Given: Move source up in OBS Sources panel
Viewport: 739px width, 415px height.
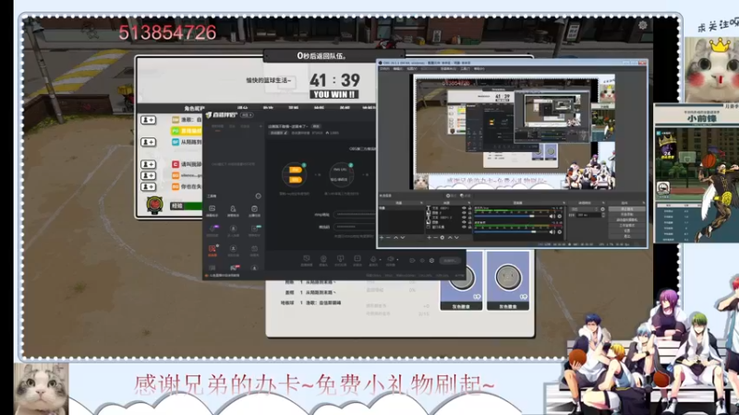Looking at the screenshot, I should (450, 238).
